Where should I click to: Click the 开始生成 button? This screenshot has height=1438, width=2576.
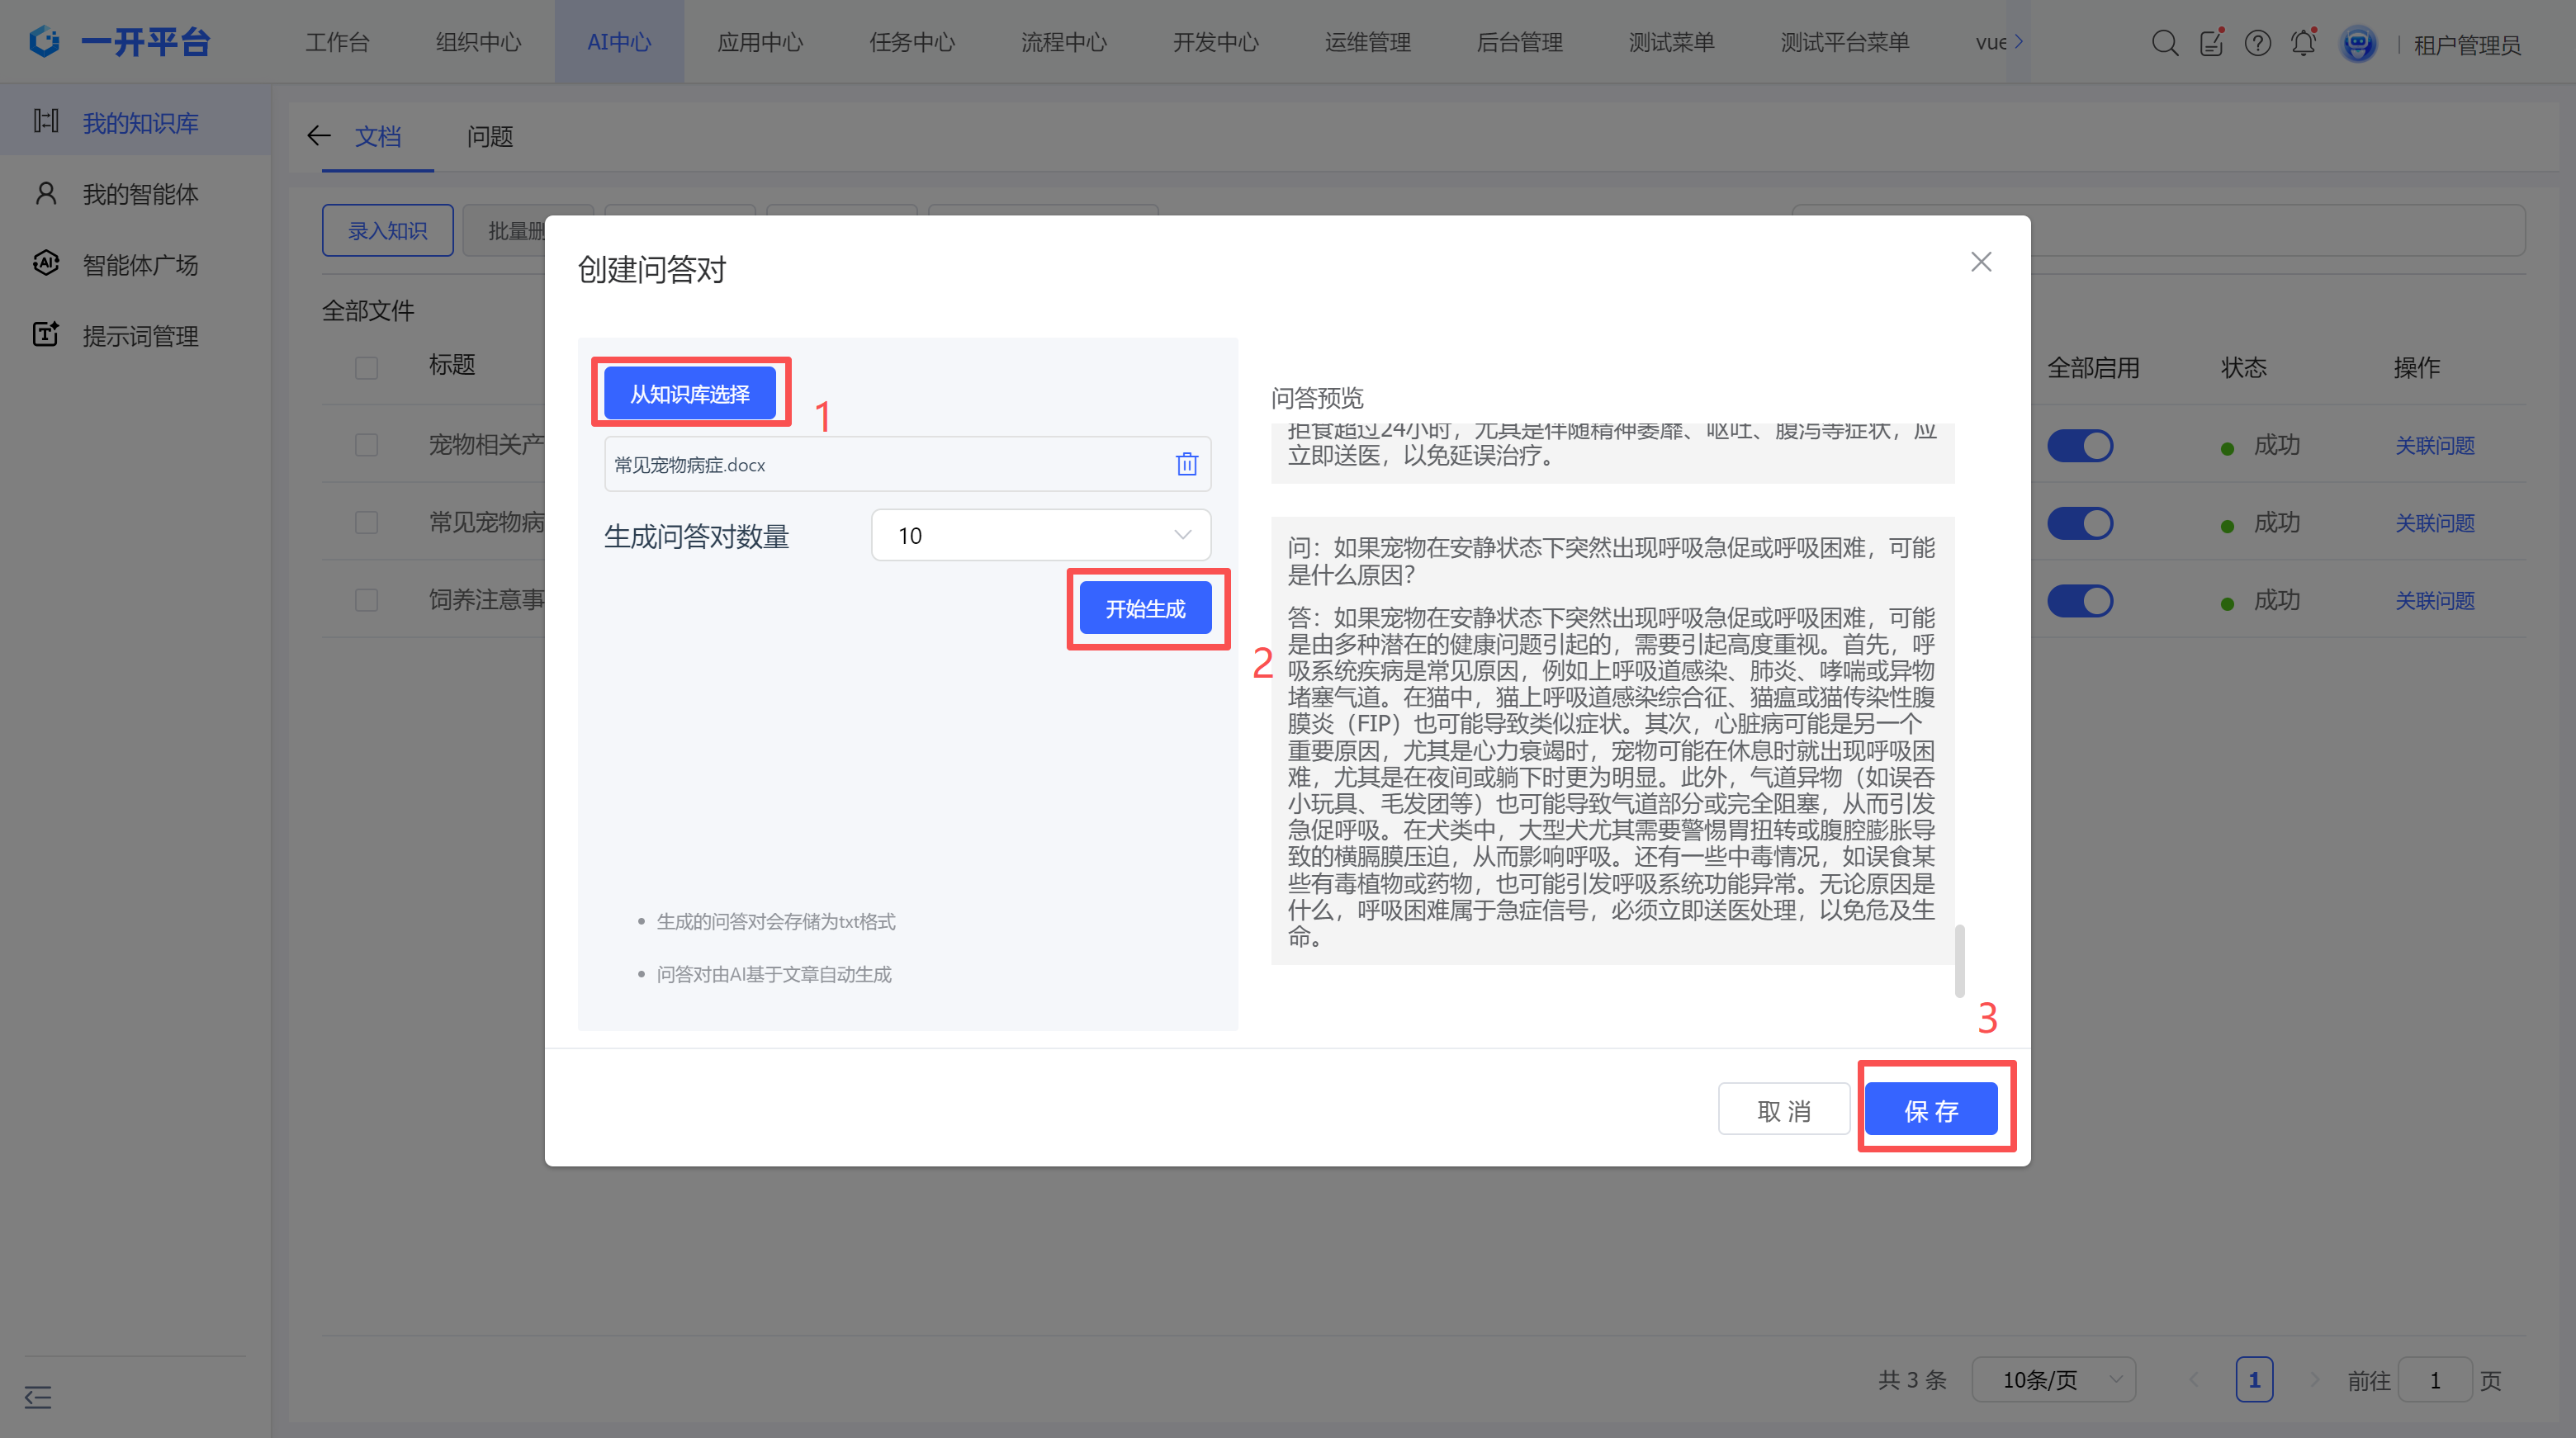tap(1145, 609)
